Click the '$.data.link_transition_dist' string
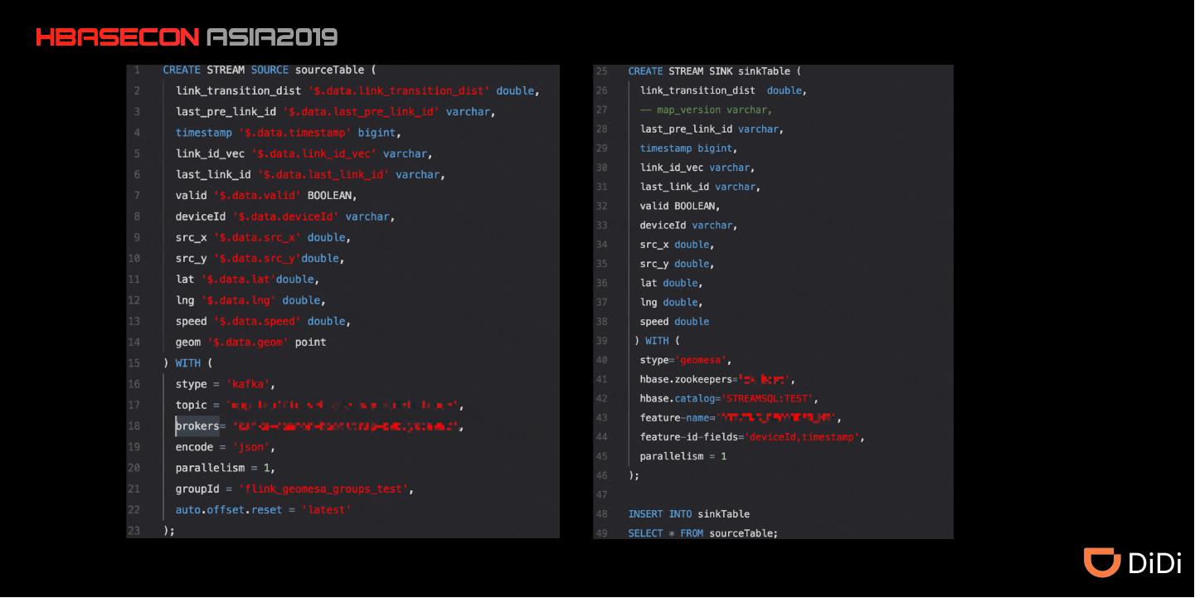The width and height of the screenshot is (1195, 598). [399, 90]
